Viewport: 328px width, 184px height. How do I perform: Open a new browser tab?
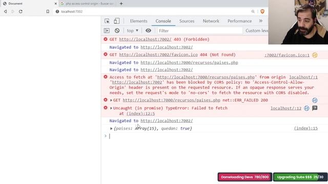[x=121, y=4]
